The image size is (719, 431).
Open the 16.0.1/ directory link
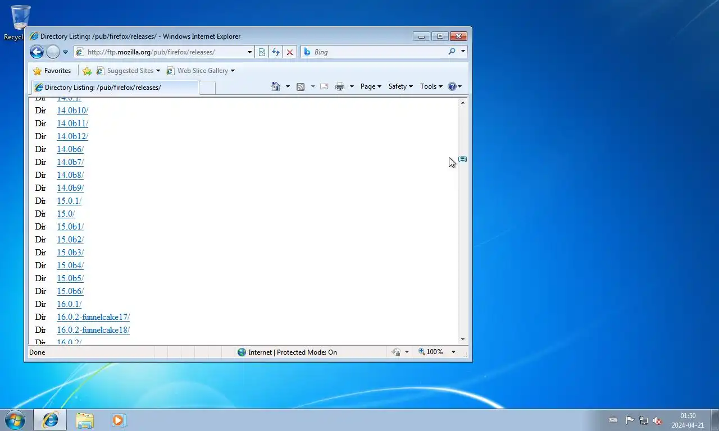[69, 304]
